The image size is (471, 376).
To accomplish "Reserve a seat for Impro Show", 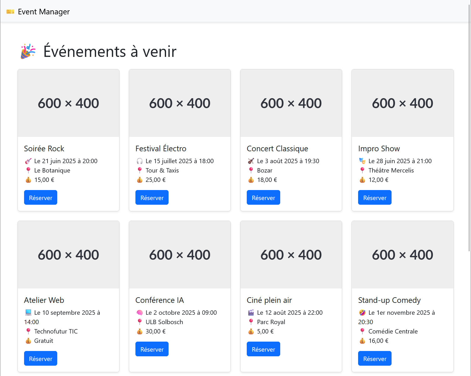I will pos(375,198).
